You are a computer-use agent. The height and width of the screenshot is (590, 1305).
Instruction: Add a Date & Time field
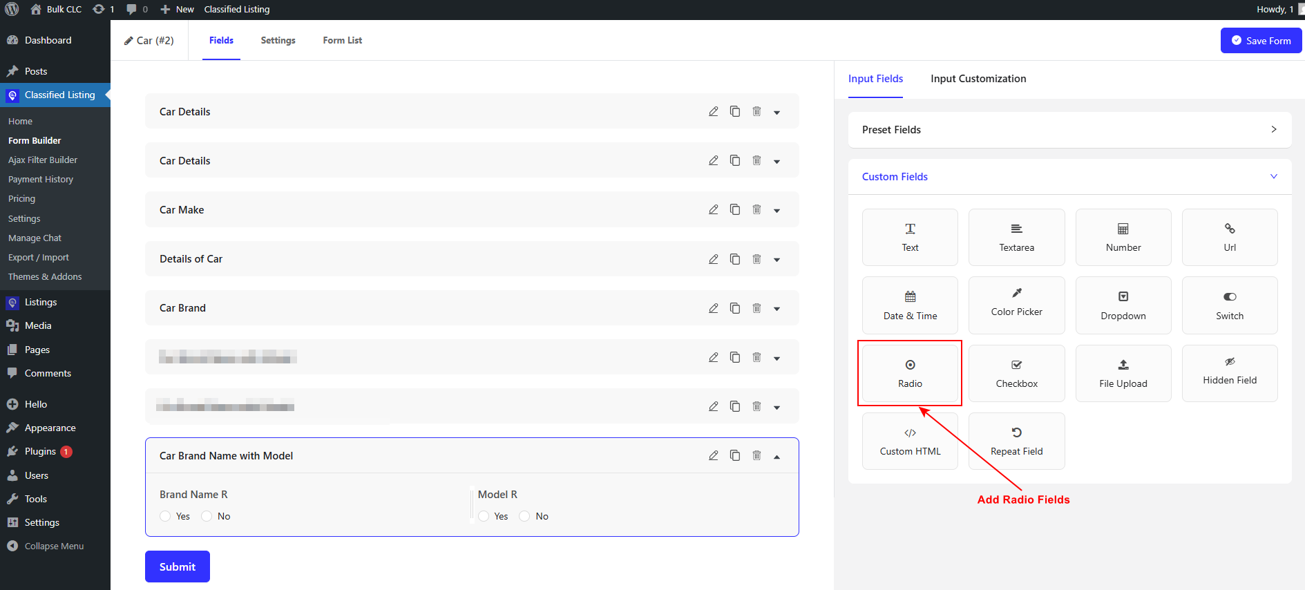(910, 305)
